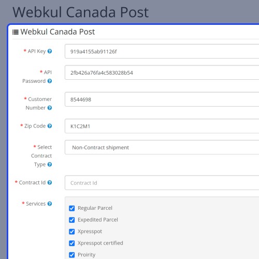Uncheck the Regular Parcel checkbox

[72, 208]
